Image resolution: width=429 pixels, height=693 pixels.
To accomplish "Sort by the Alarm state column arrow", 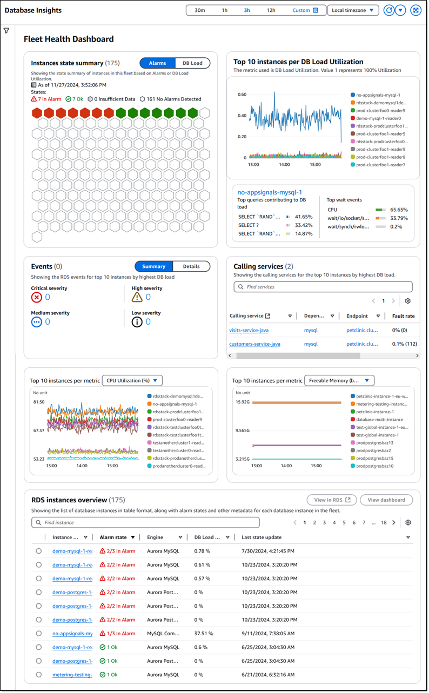I will tap(133, 537).
